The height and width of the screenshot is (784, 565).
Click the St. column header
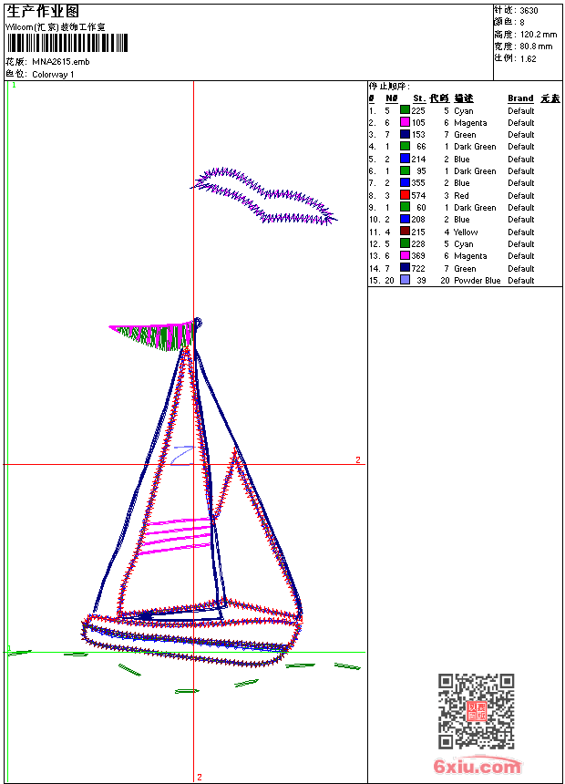[418, 98]
